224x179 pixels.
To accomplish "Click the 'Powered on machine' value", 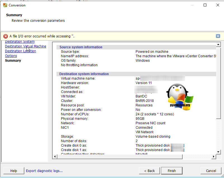I will (x=152, y=52).
